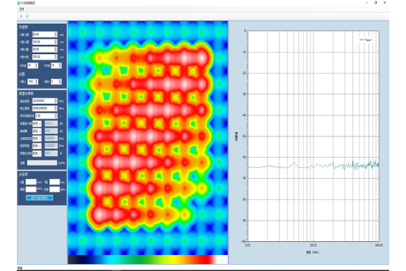Click the point-select Y value field in mm
Image resolution: width=406 pixels, height=271 pixels.
tap(55, 182)
